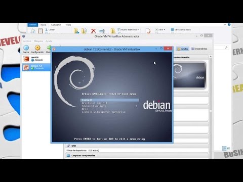Click the Advanced options submenu arrow

[137, 106]
